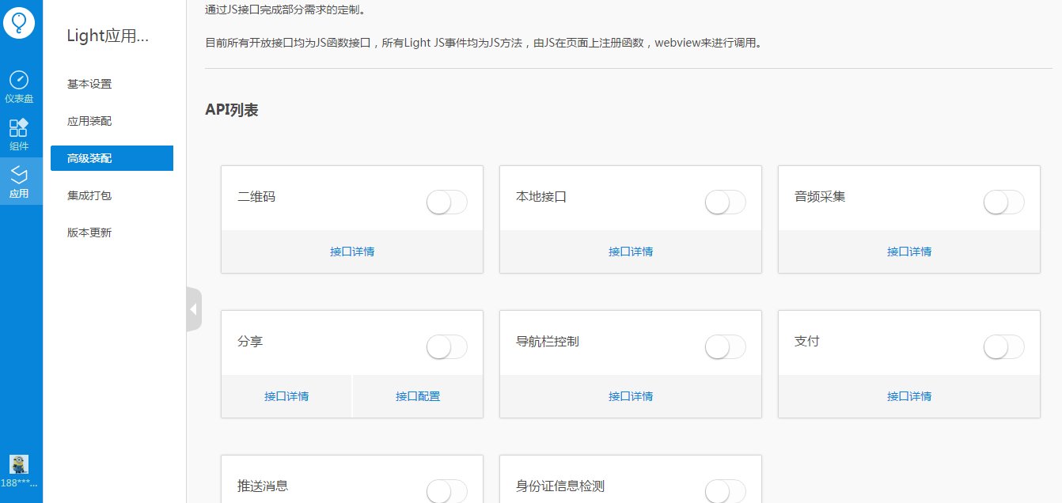Screen dimensions: 1062x503
Task: Open the 组件 components icon
Action: tap(19, 134)
